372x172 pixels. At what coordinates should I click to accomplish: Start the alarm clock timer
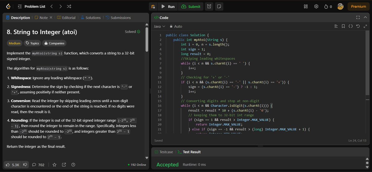[209, 7]
